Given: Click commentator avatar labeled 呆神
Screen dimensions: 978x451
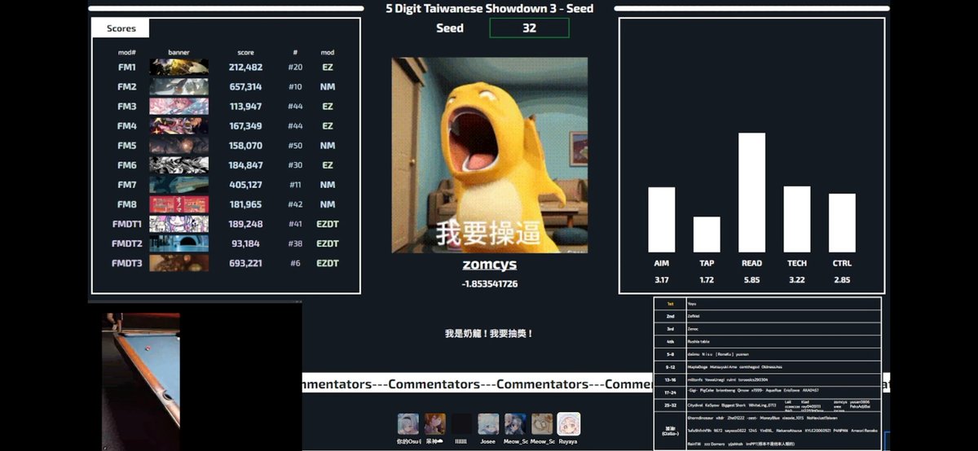Looking at the screenshot, I should (x=435, y=423).
